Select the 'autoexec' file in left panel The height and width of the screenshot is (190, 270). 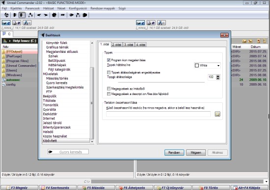(x=13, y=80)
